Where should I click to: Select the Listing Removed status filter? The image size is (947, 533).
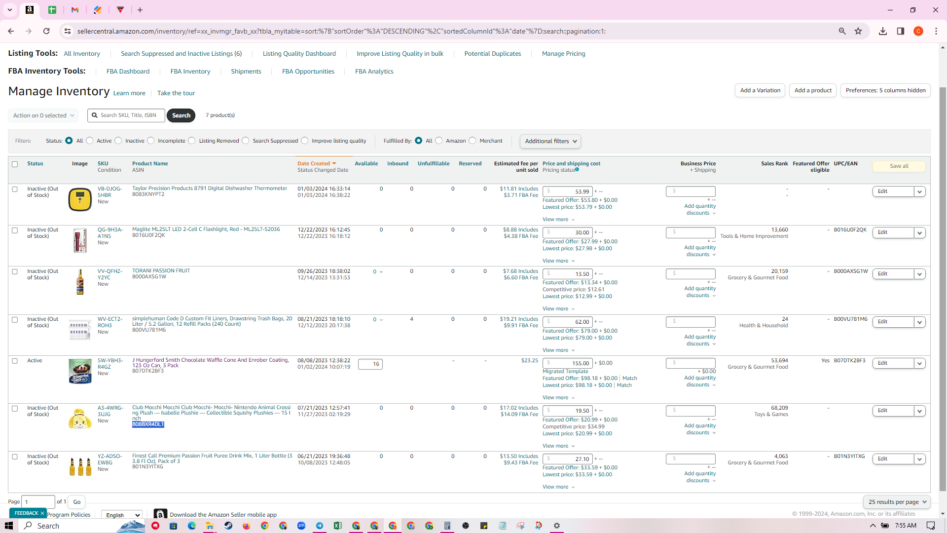pos(192,141)
